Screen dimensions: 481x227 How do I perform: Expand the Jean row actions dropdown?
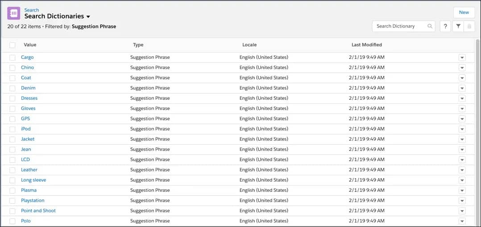point(462,150)
